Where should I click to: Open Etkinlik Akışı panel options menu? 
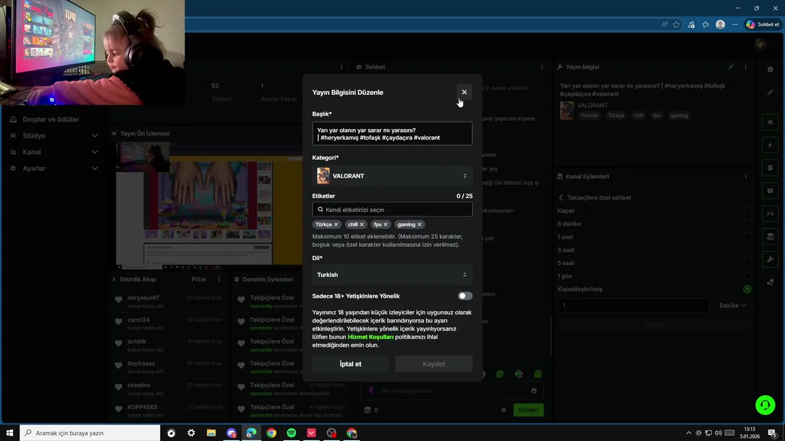pyautogui.click(x=219, y=279)
